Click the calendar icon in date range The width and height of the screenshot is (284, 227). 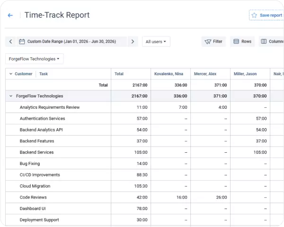pos(22,42)
